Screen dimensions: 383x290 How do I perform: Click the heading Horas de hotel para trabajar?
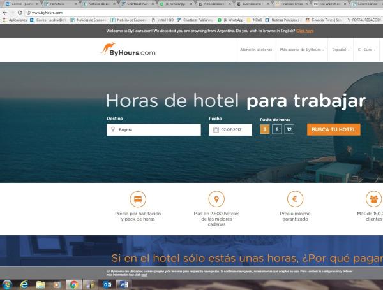236,101
